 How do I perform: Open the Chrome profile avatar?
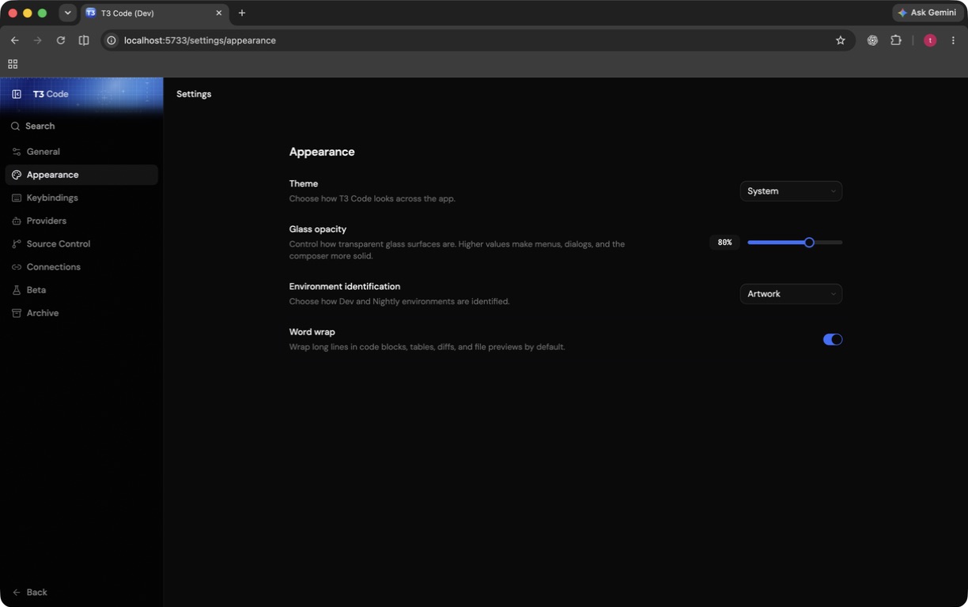930,40
